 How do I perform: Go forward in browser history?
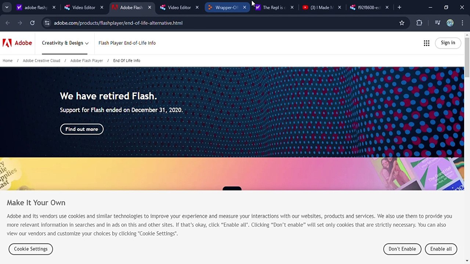point(20,23)
